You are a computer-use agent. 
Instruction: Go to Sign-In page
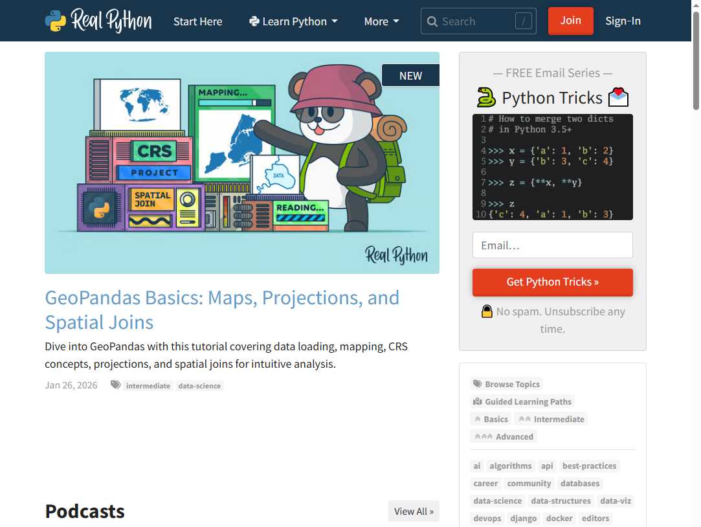coord(623,21)
